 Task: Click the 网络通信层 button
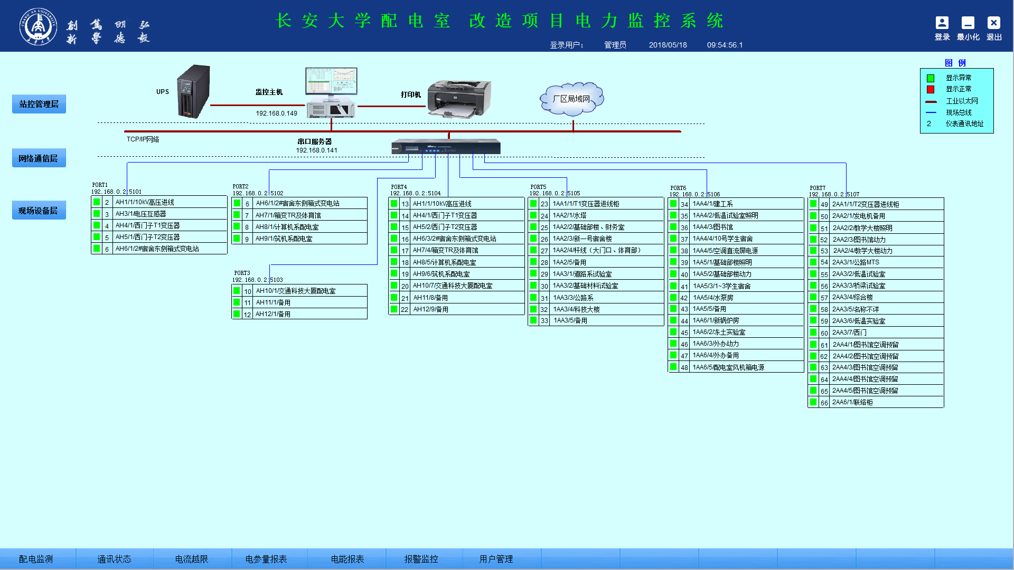tap(39, 158)
